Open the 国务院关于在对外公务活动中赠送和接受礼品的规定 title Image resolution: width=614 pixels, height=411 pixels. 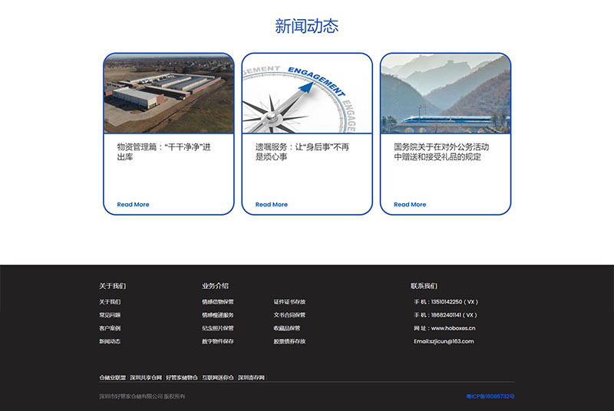click(x=441, y=152)
